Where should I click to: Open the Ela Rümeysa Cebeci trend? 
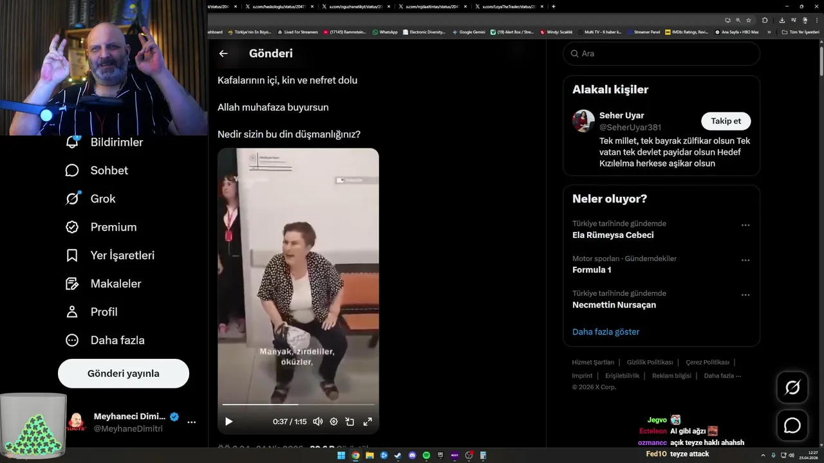pos(613,235)
